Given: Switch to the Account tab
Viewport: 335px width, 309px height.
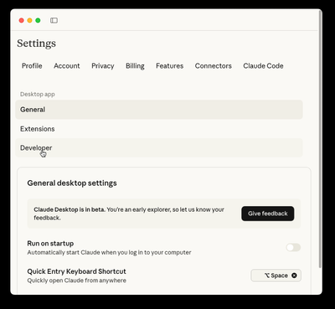Looking at the screenshot, I should coord(67,66).
